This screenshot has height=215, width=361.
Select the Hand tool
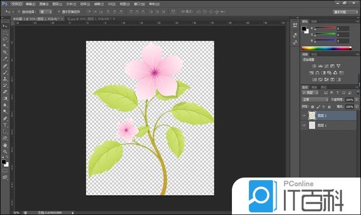click(x=5, y=145)
